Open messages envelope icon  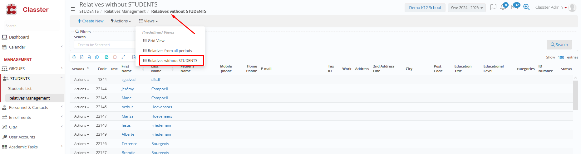pos(515,7)
